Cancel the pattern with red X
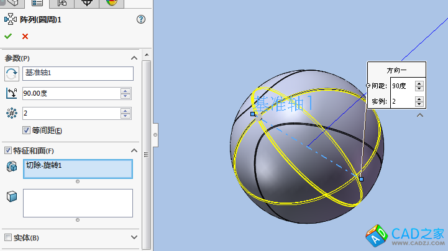Screen dimensions: 448x251 click(x=25, y=37)
